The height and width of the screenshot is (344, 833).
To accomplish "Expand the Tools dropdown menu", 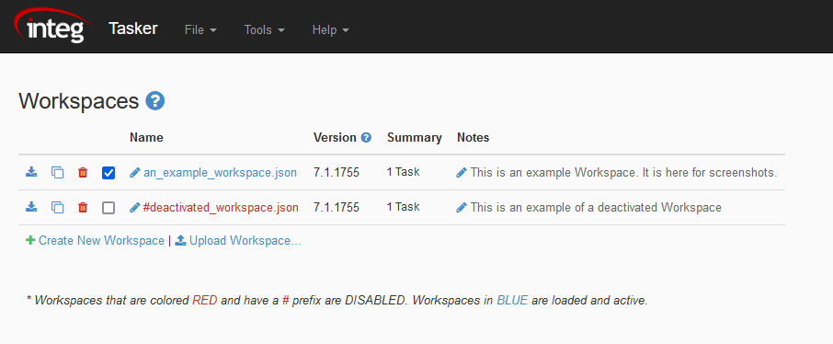I will tap(264, 29).
